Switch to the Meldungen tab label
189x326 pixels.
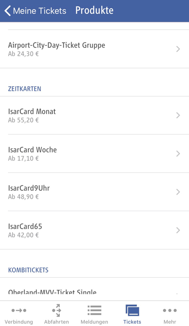(94, 322)
